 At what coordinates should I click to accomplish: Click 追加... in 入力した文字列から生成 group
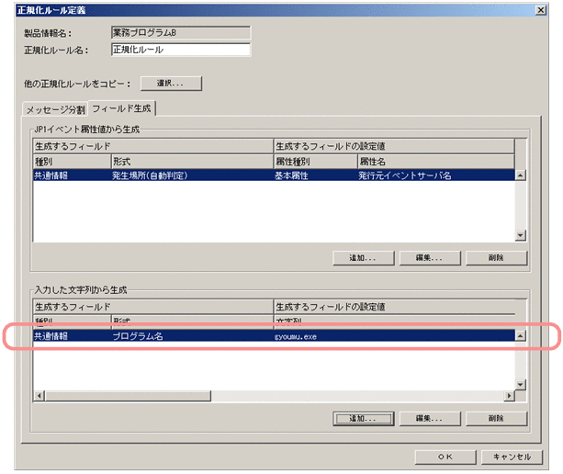[363, 418]
